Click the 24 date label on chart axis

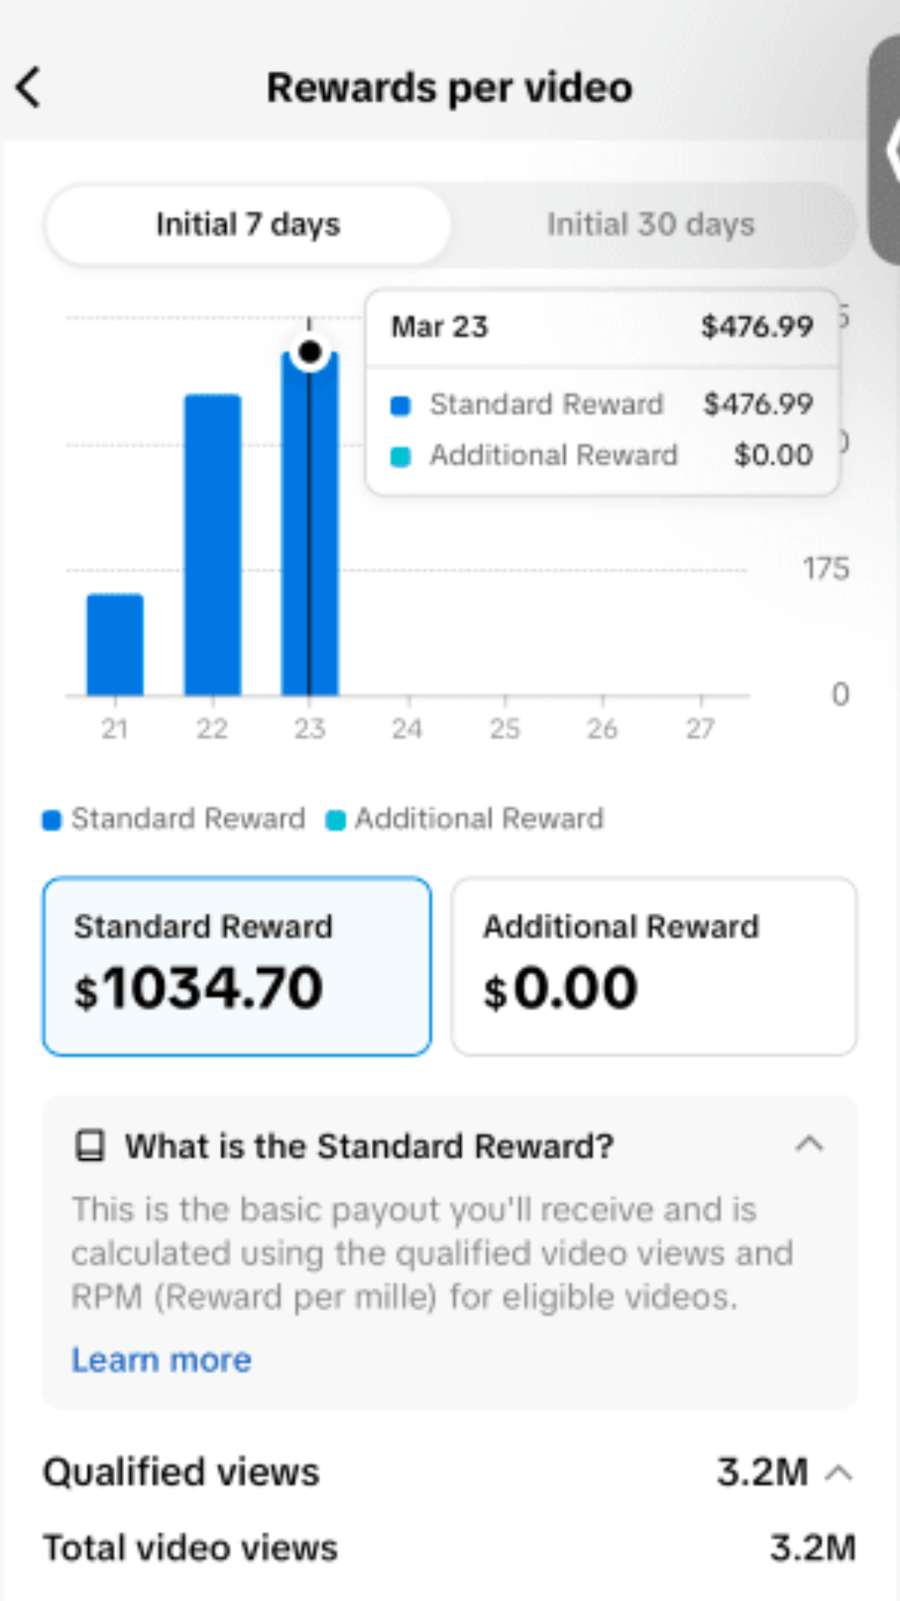click(x=407, y=729)
